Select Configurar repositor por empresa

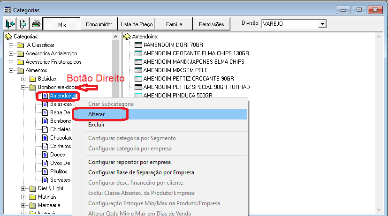click(x=160, y=162)
